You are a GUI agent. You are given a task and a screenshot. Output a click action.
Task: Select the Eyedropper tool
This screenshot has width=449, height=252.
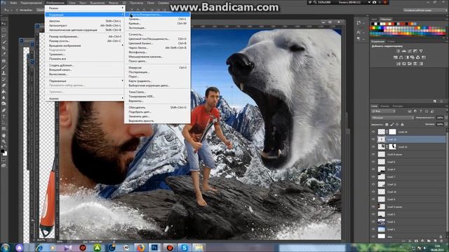(4, 54)
